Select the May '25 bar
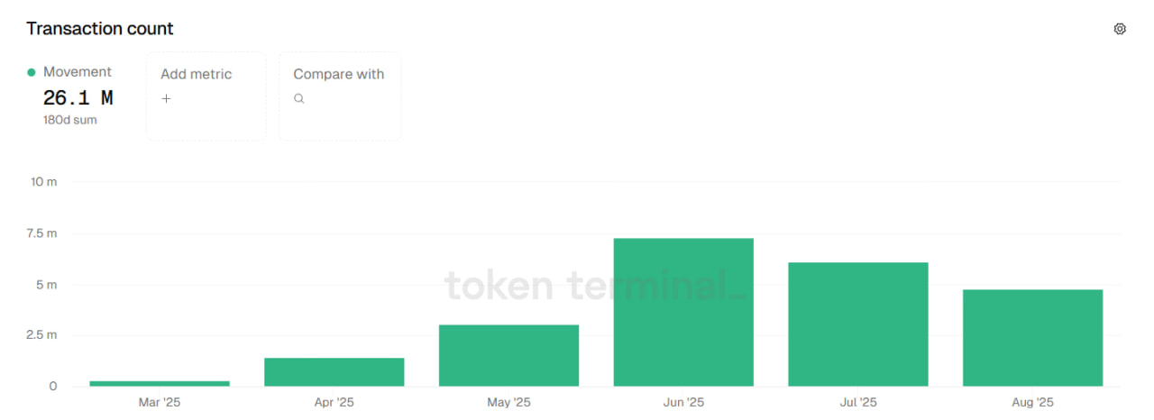1154x420 pixels. point(508,355)
